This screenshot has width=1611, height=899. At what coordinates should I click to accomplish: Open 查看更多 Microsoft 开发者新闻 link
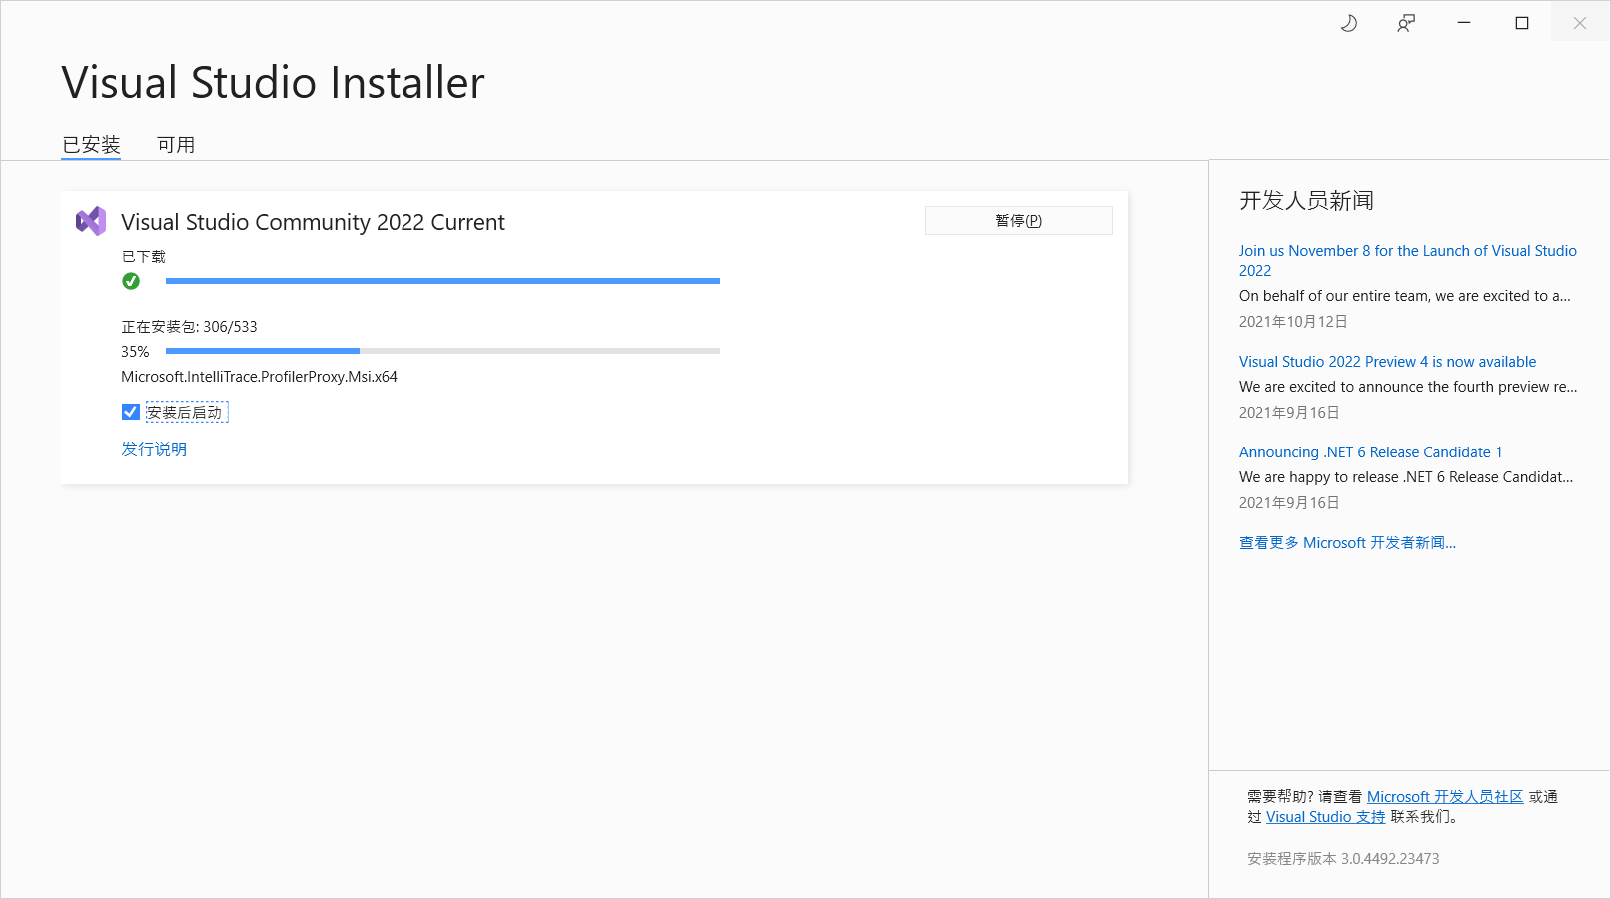click(x=1348, y=543)
